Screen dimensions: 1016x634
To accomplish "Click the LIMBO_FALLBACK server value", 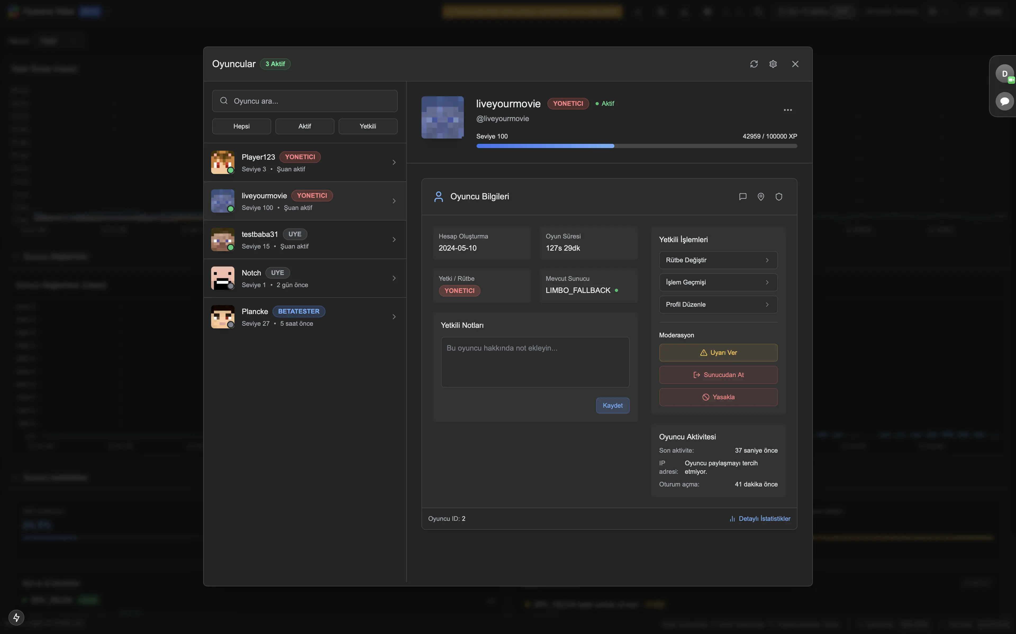I will [x=578, y=290].
